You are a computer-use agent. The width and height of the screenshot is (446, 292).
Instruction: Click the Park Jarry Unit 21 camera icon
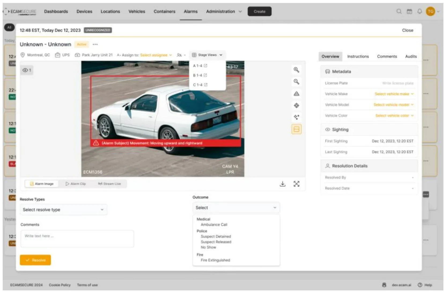(77, 55)
